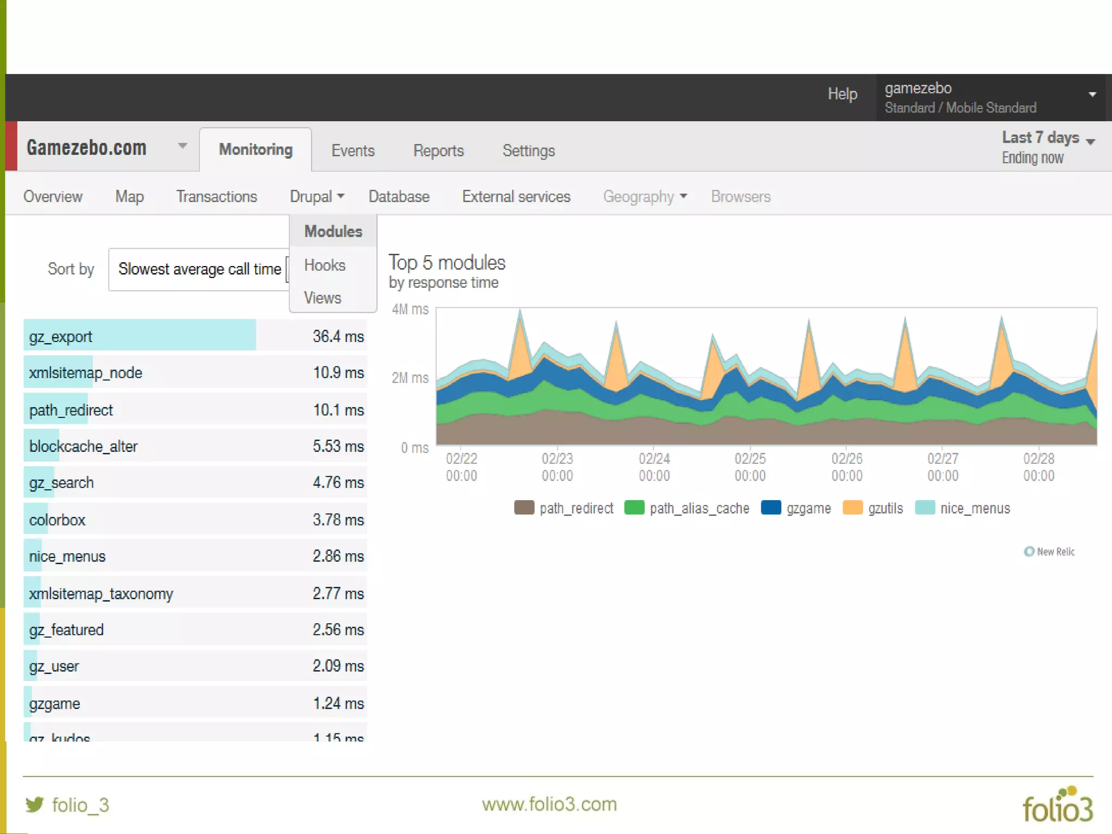Click the folio3 logo
Viewport: 1112px width, 834px height.
coord(1057,805)
